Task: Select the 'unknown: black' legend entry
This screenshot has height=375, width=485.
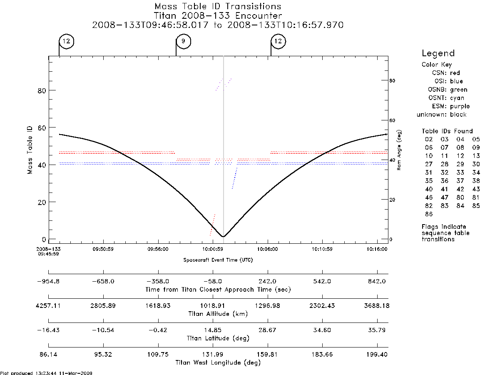Action: click(x=441, y=115)
